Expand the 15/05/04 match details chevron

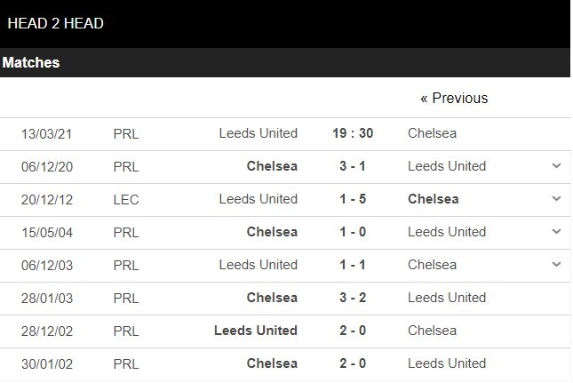click(556, 232)
